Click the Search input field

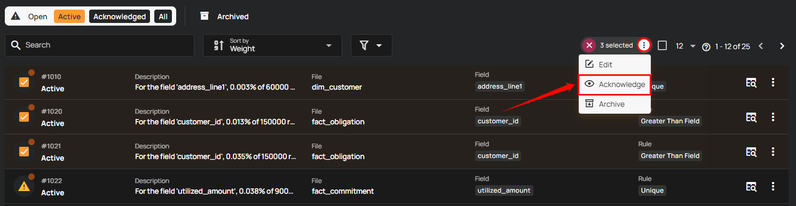[99, 45]
